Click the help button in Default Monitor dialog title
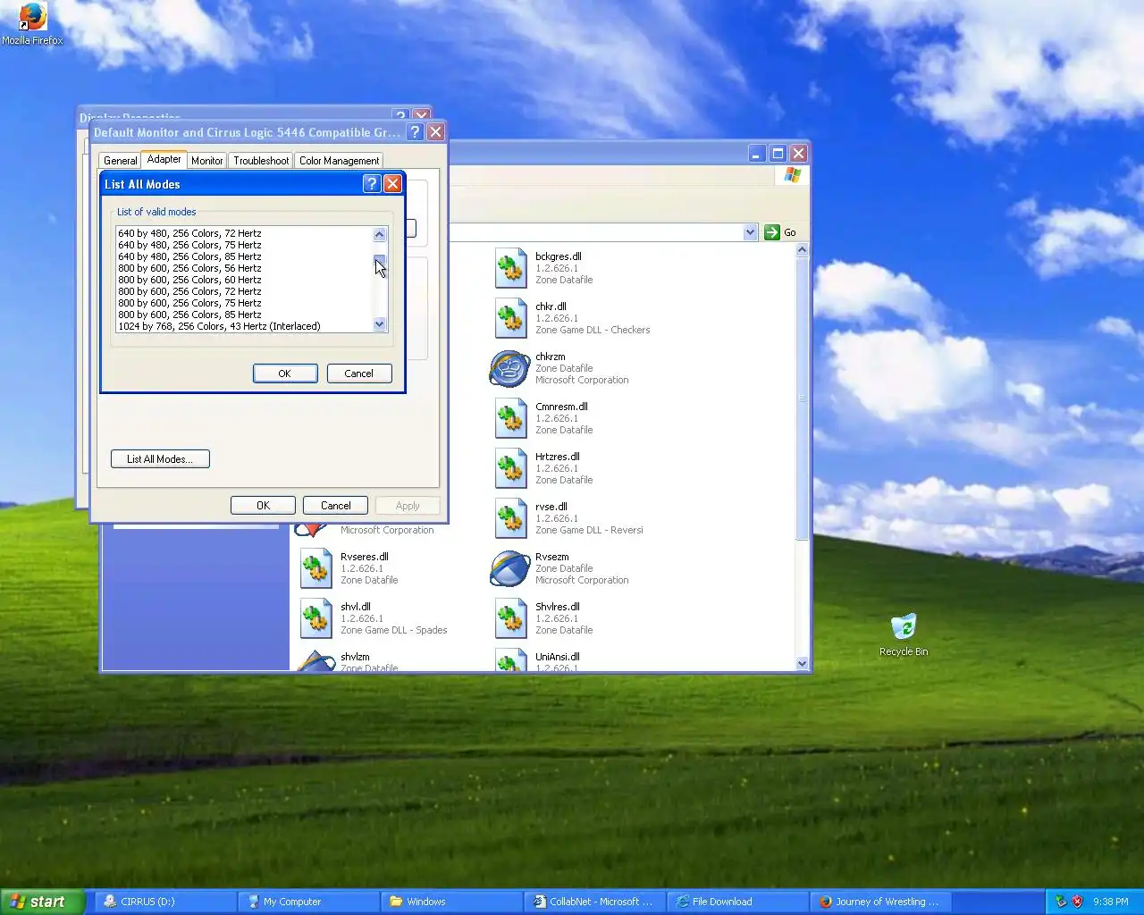The image size is (1144, 915). tap(415, 132)
